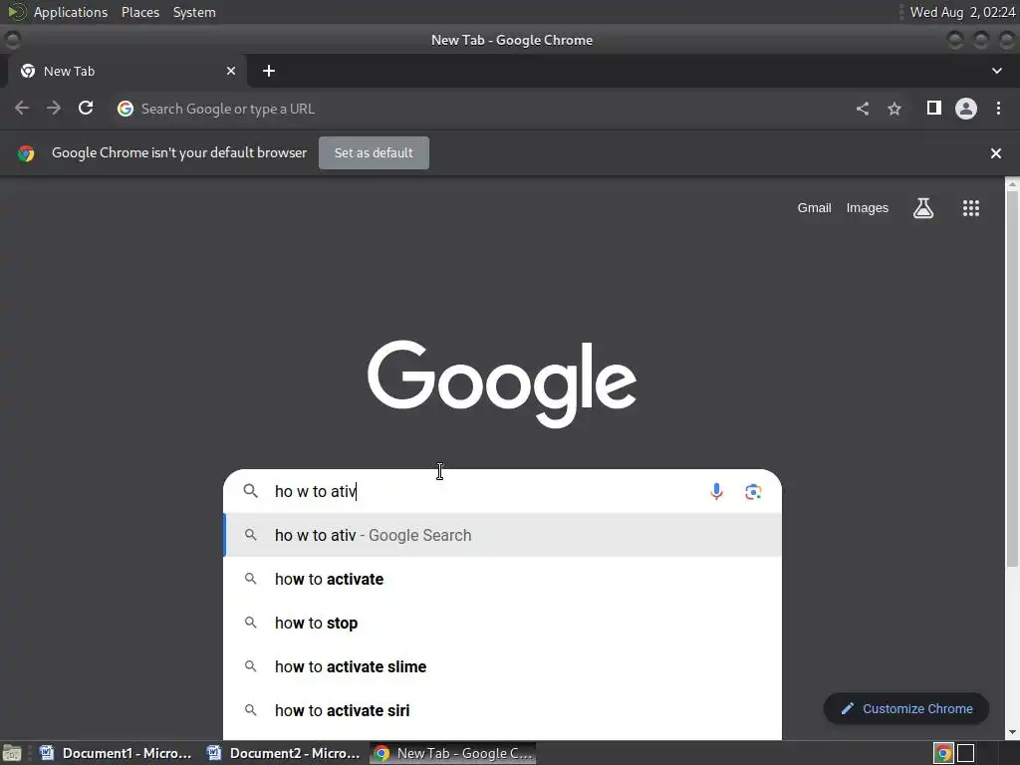Image resolution: width=1020 pixels, height=765 pixels.
Task: Open the Google apps grid
Action: coord(971,208)
